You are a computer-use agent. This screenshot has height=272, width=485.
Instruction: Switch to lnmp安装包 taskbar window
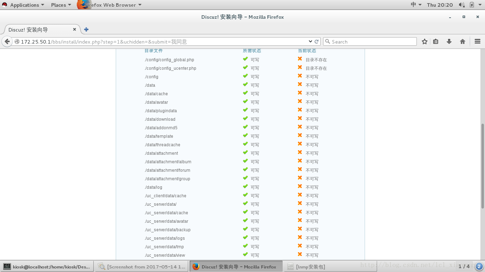click(330, 266)
